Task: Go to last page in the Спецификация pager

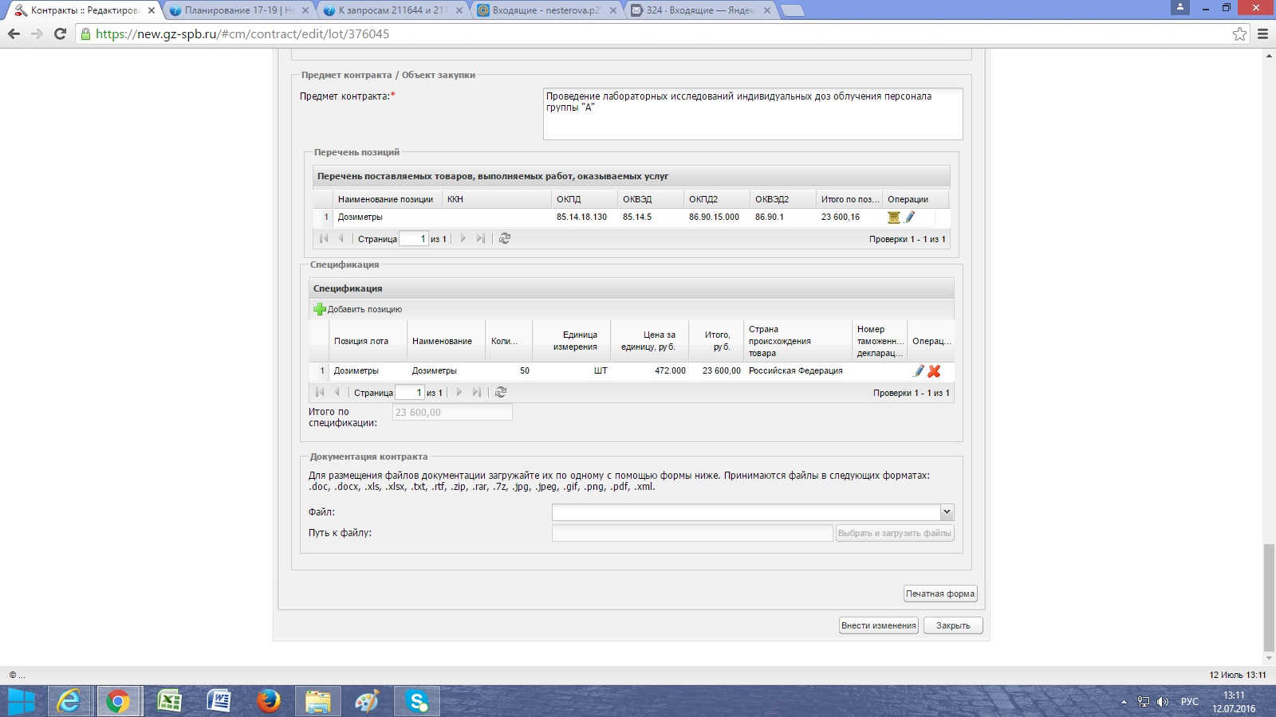Action: point(476,392)
